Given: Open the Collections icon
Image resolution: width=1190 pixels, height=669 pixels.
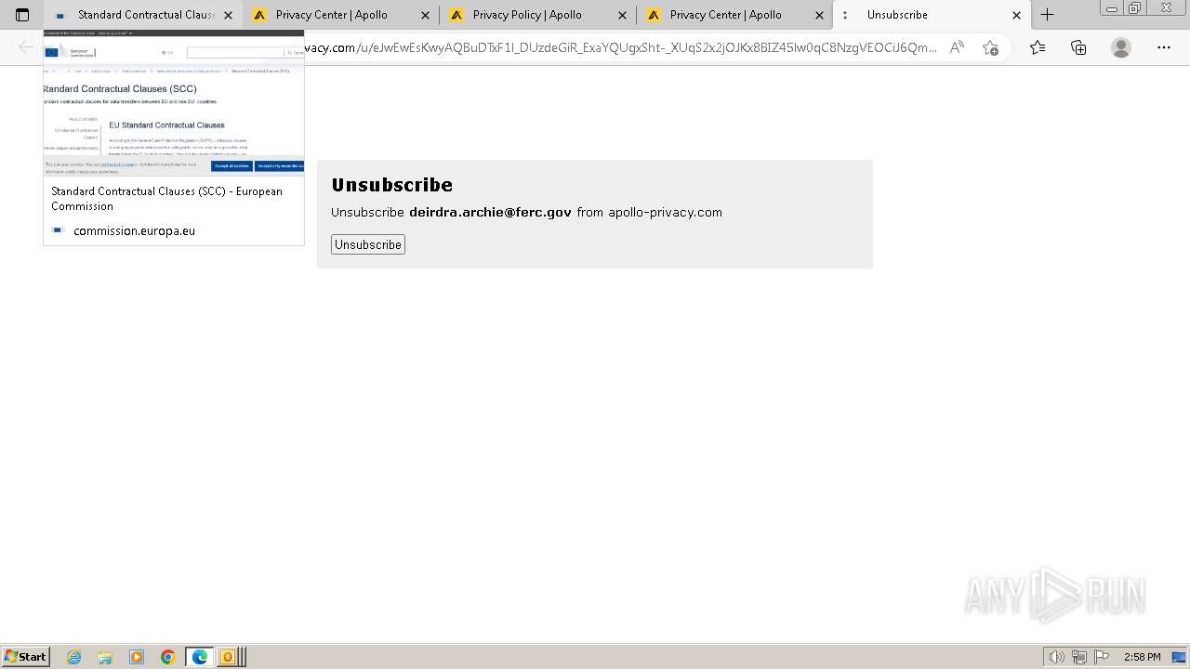Looking at the screenshot, I should point(1078,47).
